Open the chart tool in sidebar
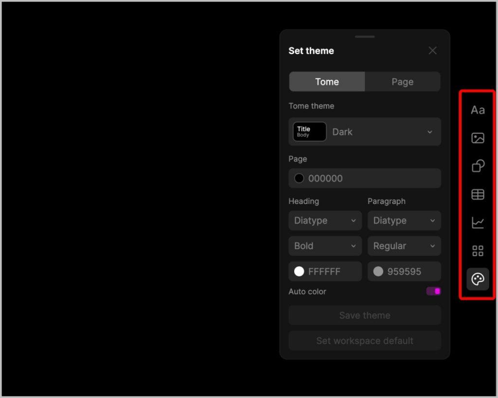 click(x=478, y=222)
